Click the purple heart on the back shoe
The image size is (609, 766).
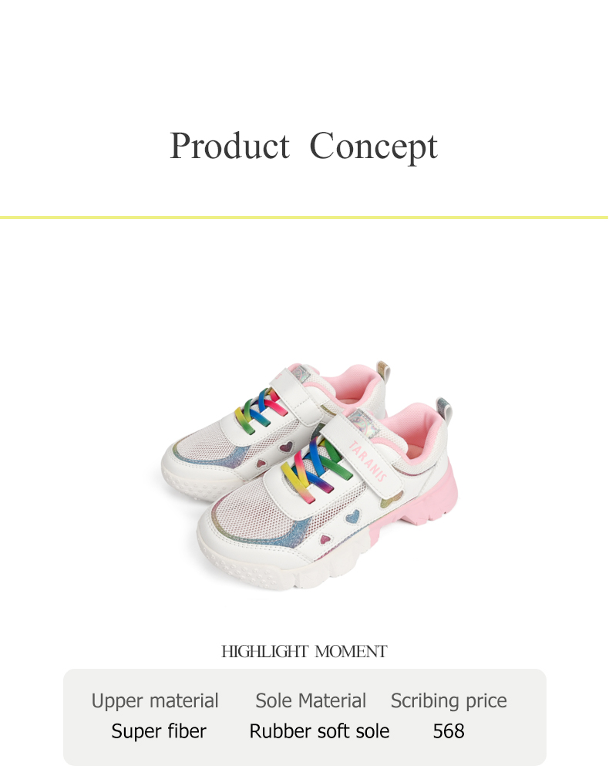click(286, 447)
